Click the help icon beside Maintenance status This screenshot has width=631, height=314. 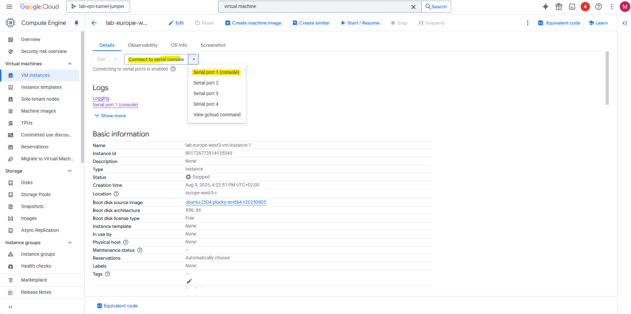click(x=140, y=250)
